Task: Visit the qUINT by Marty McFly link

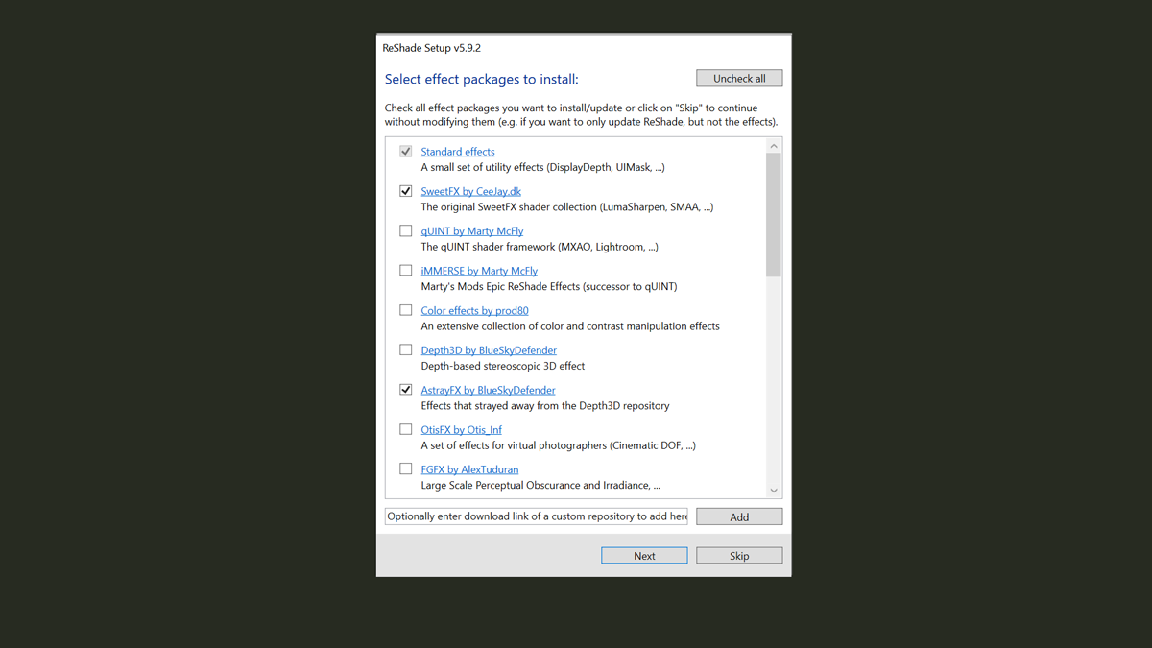Action: 471,231
